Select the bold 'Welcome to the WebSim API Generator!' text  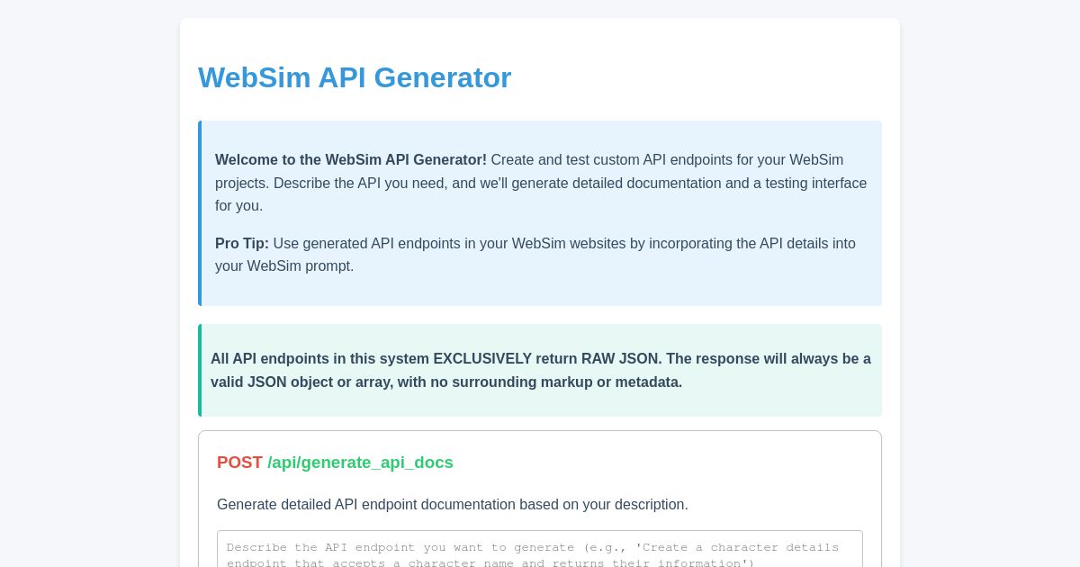(350, 160)
